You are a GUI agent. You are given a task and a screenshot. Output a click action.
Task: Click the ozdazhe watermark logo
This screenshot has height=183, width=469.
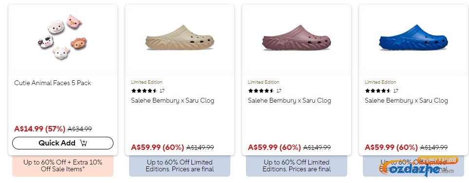(x=417, y=167)
